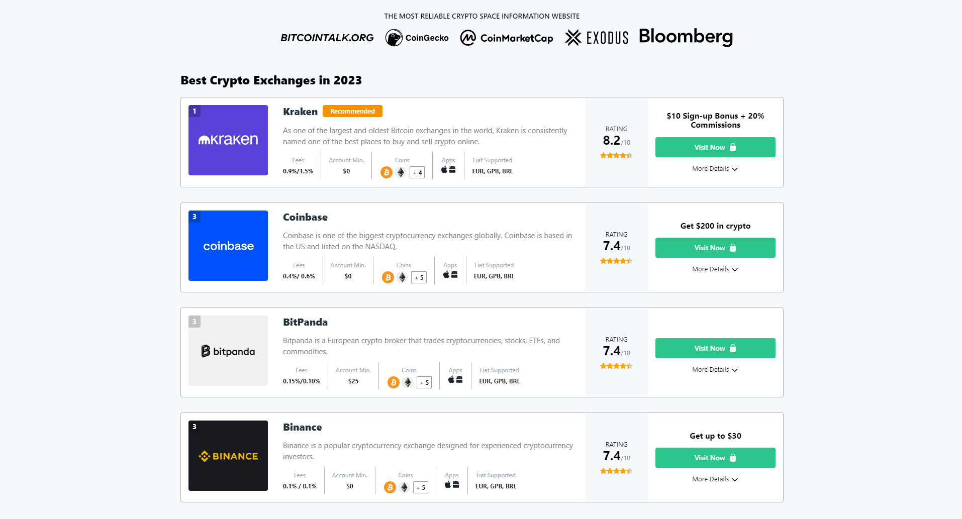The image size is (962, 519).
Task: Click Kraken fiat supported 'EUR, GPB, BRL'
Action: (493, 171)
